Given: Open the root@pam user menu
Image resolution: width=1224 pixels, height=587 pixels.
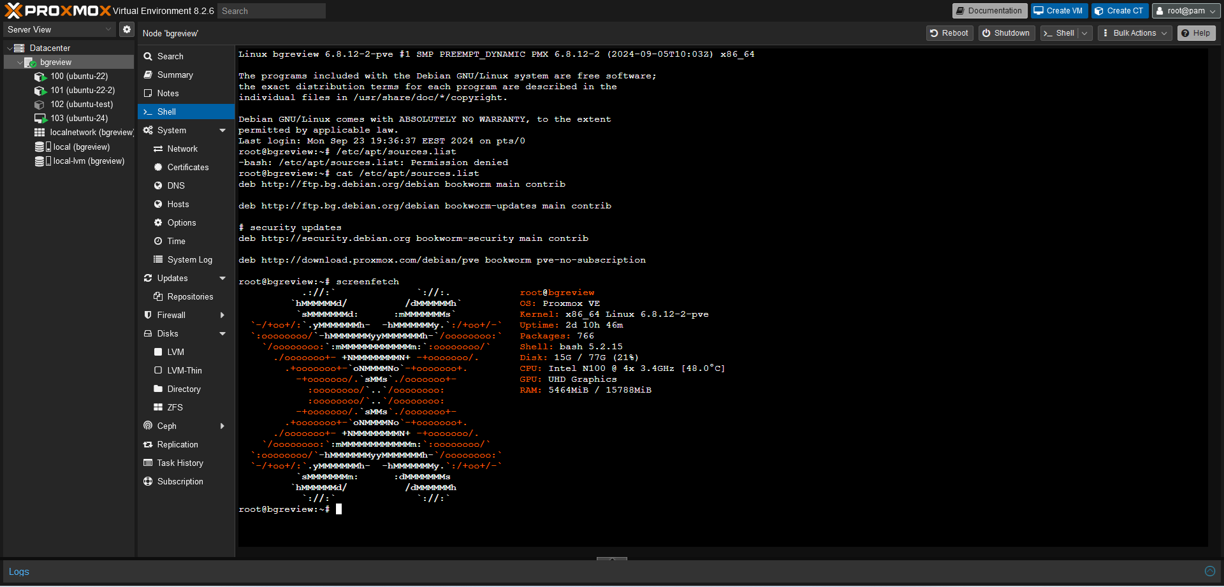Looking at the screenshot, I should pos(1186,11).
